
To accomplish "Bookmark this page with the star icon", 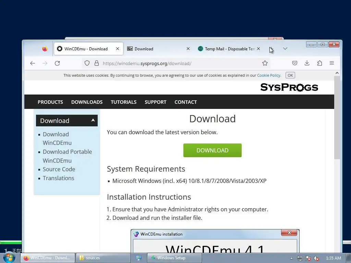I will [x=265, y=63].
